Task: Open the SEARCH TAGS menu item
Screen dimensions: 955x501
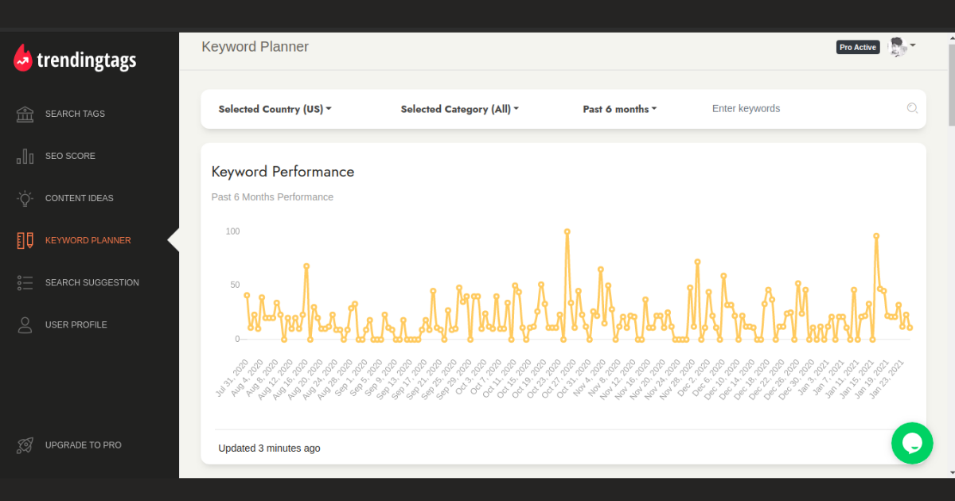Action: [x=75, y=114]
